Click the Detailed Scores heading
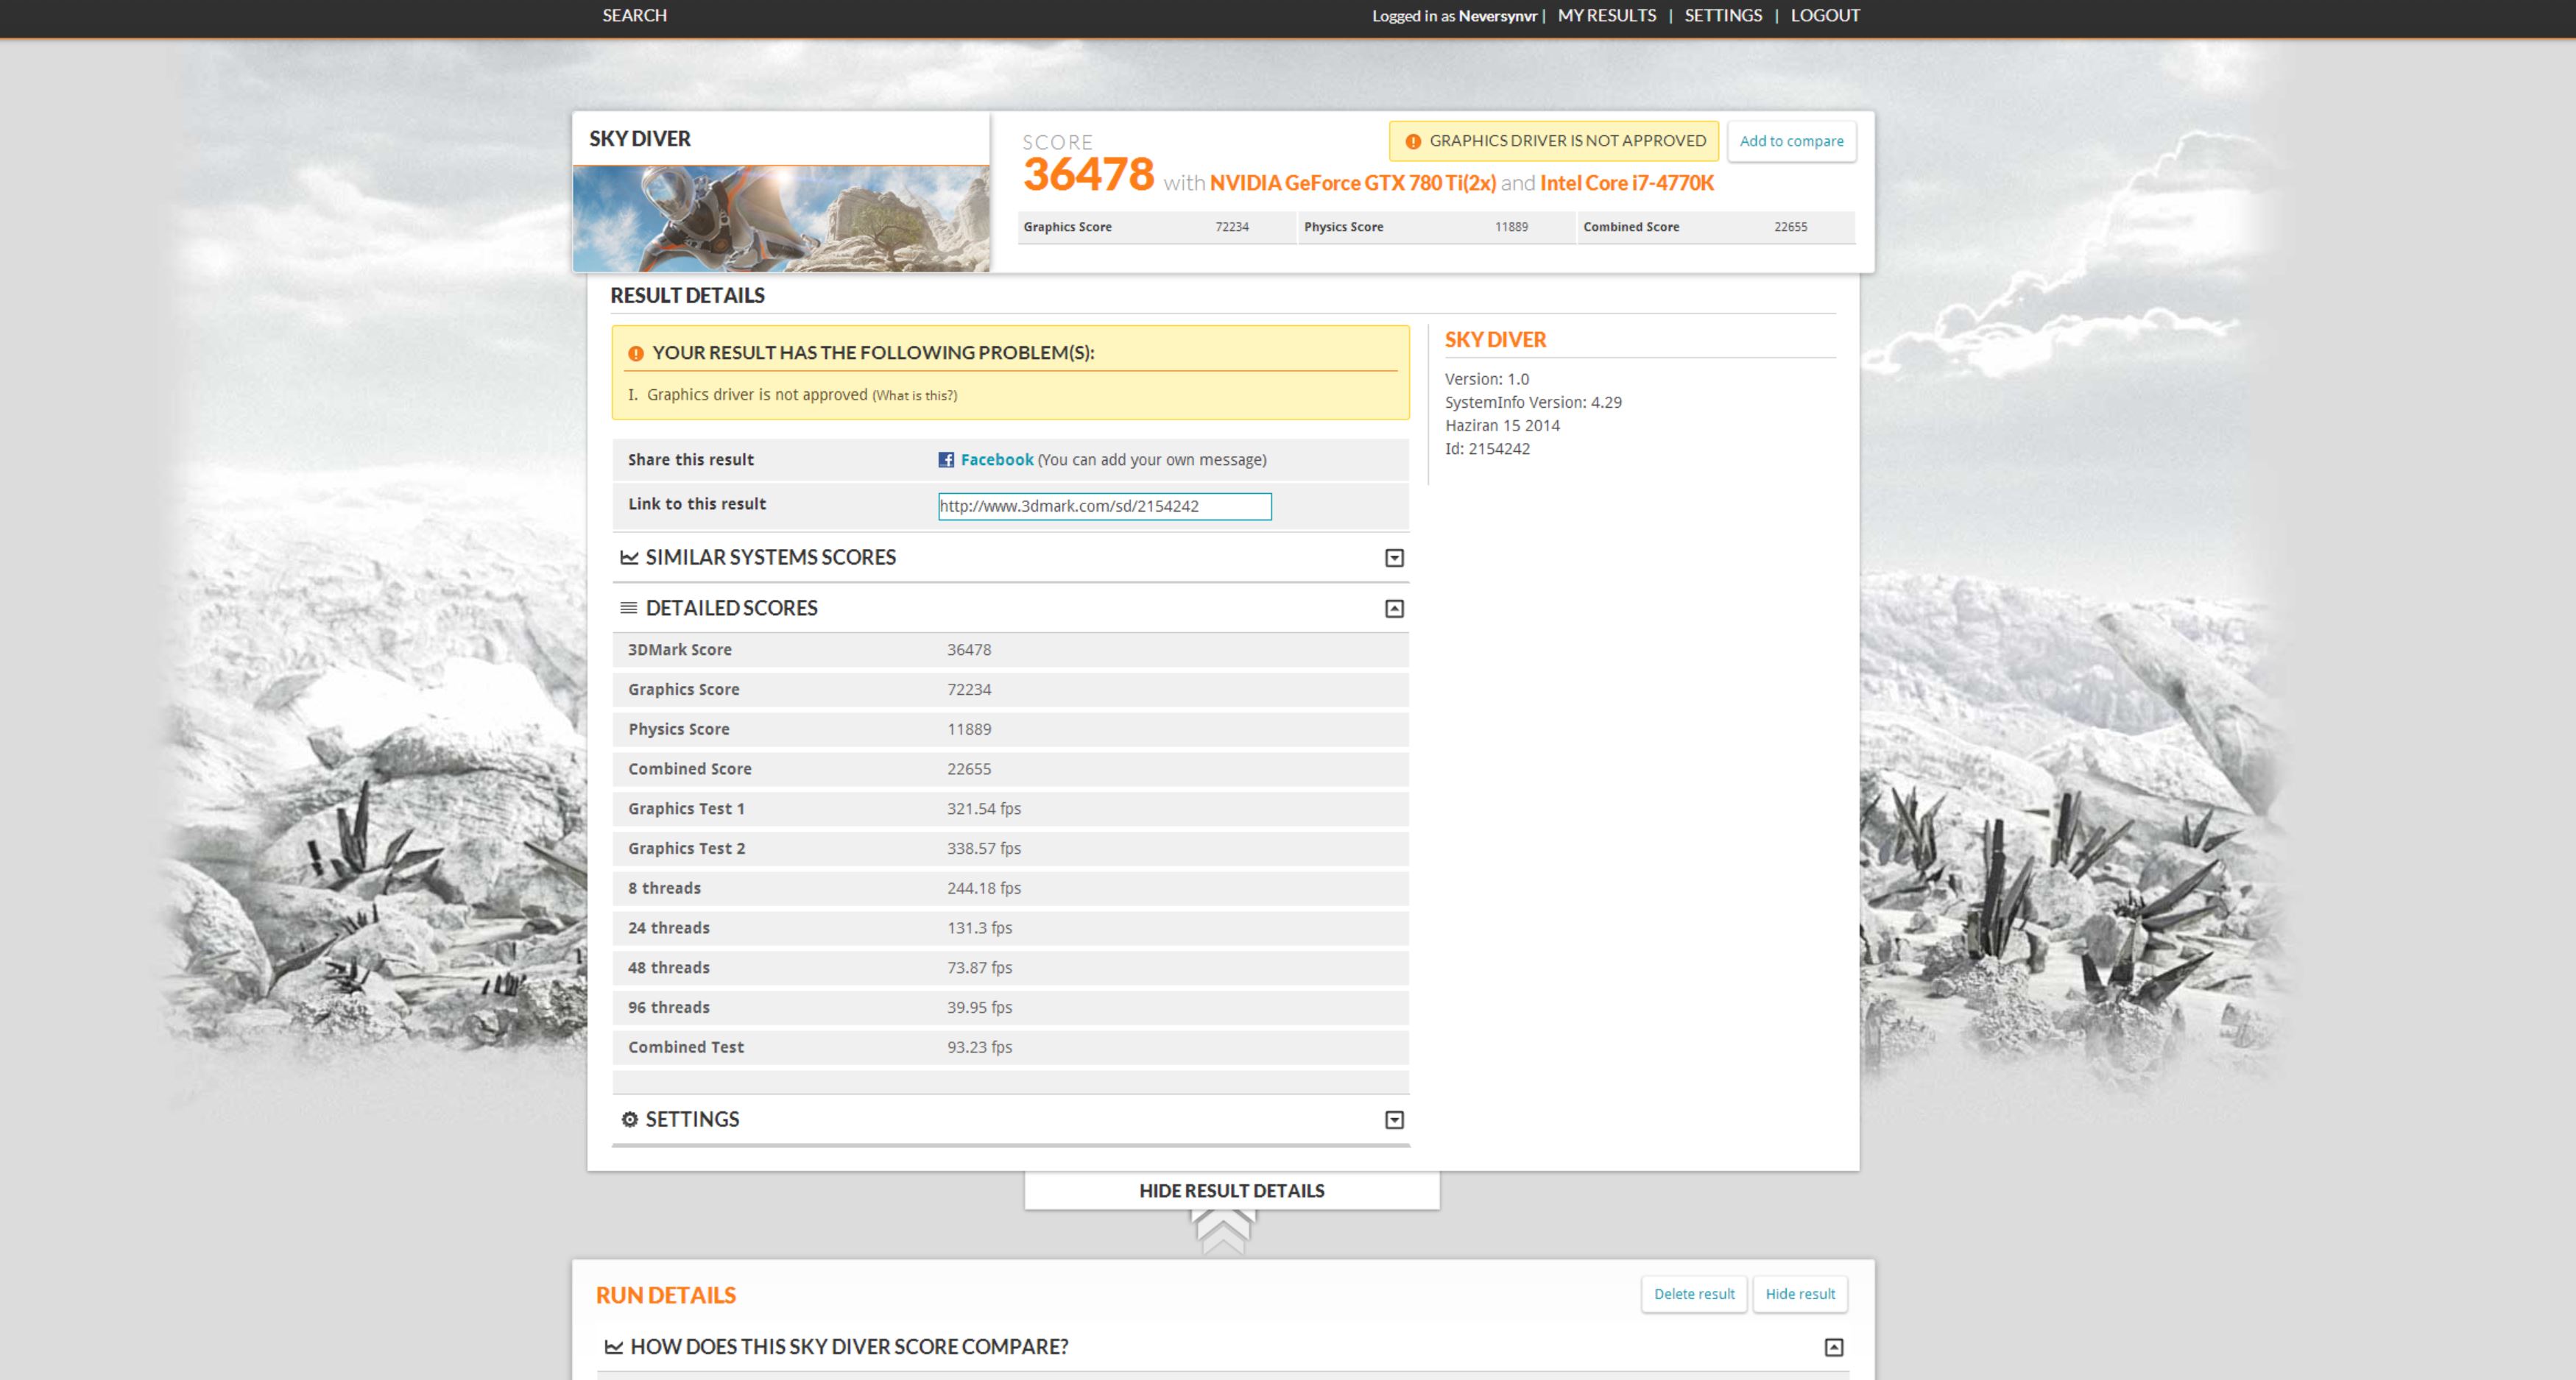 [731, 608]
